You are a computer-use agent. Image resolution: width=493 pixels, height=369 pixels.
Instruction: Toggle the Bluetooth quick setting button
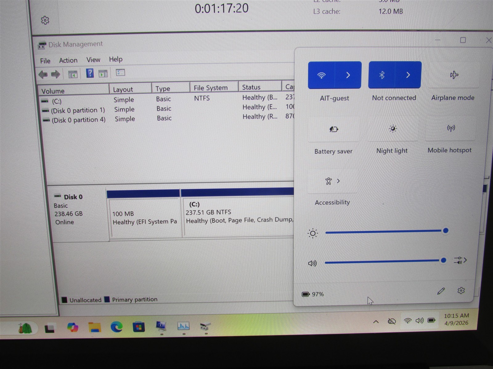pyautogui.click(x=382, y=75)
